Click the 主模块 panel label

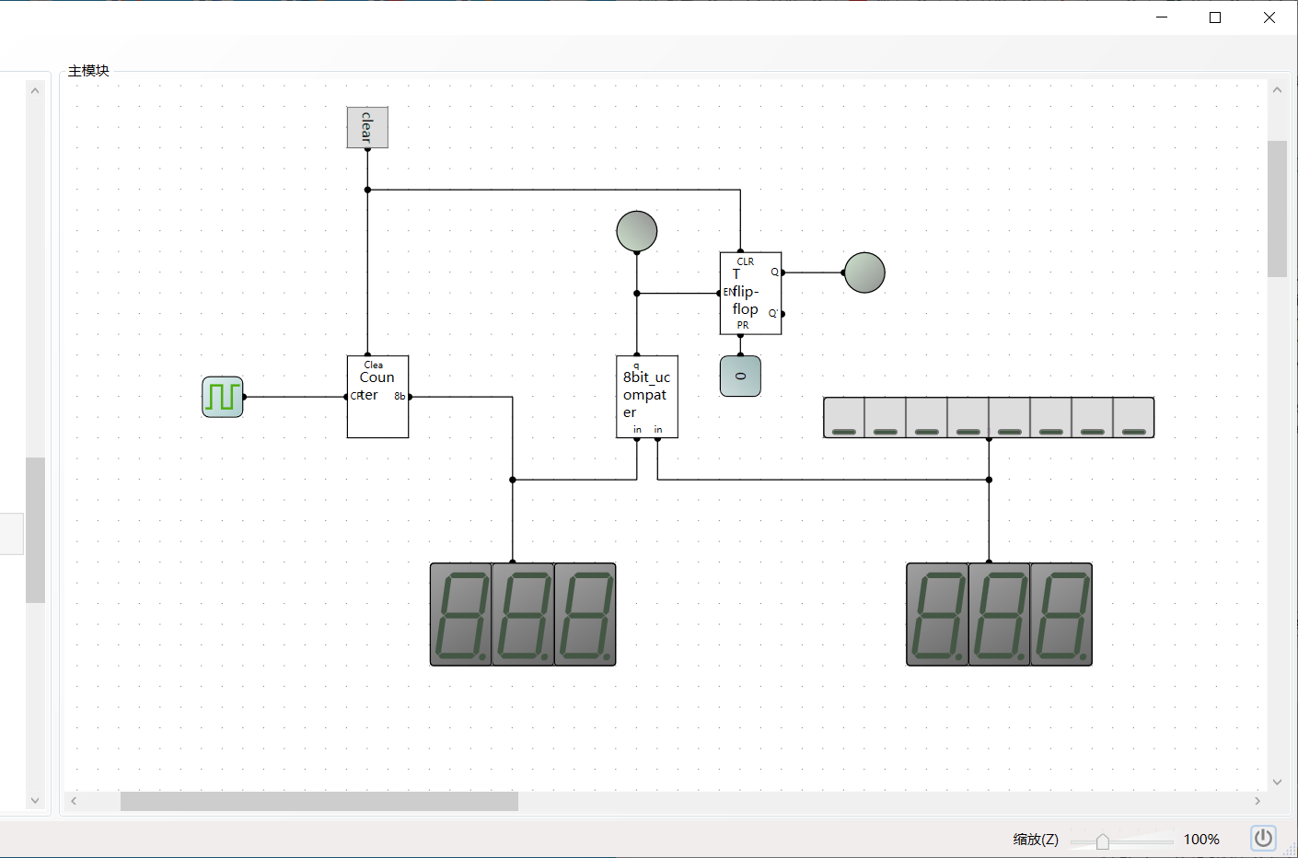point(88,70)
